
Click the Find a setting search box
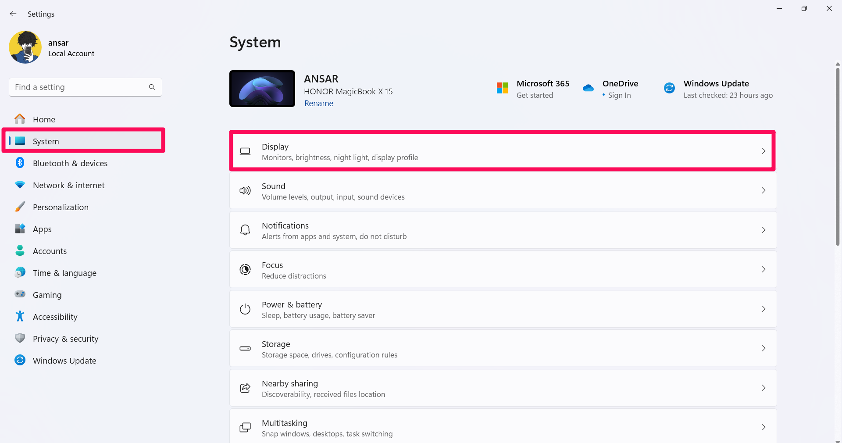coord(86,87)
